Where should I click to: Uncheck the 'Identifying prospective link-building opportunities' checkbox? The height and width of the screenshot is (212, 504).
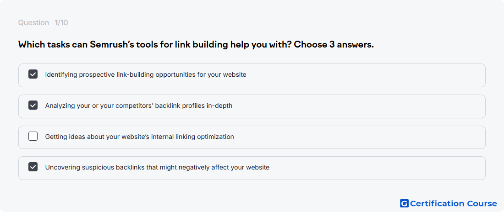click(33, 74)
